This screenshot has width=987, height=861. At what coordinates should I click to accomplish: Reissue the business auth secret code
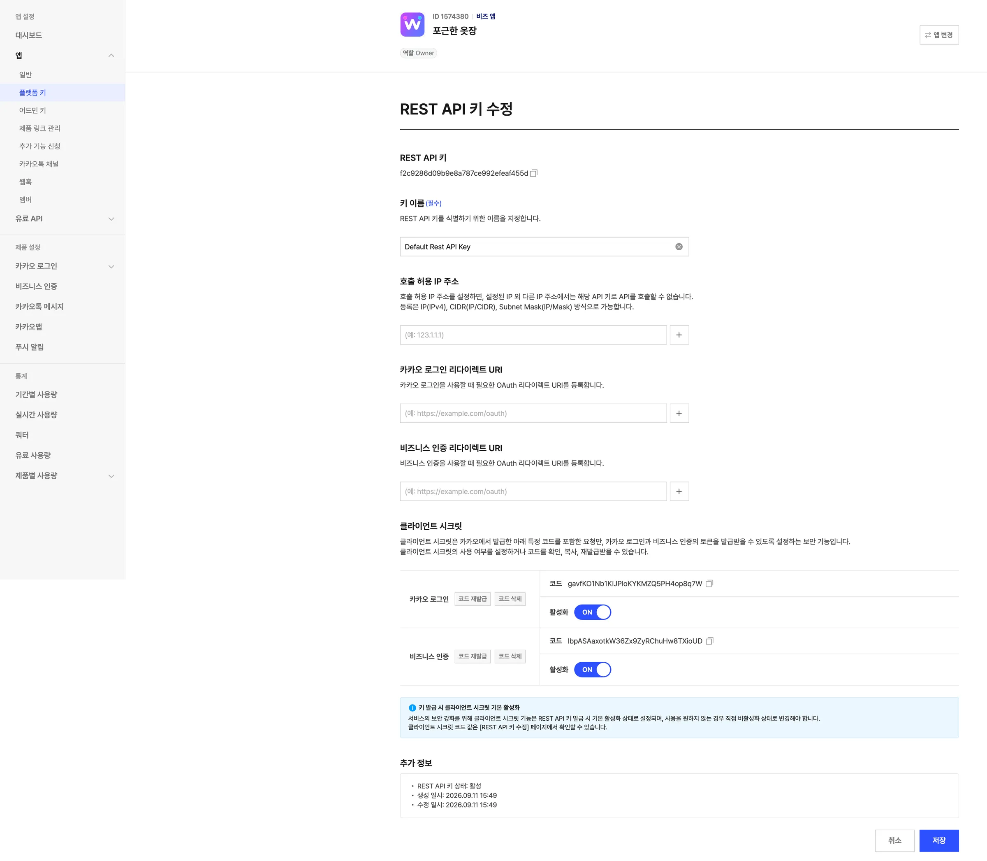tap(473, 656)
